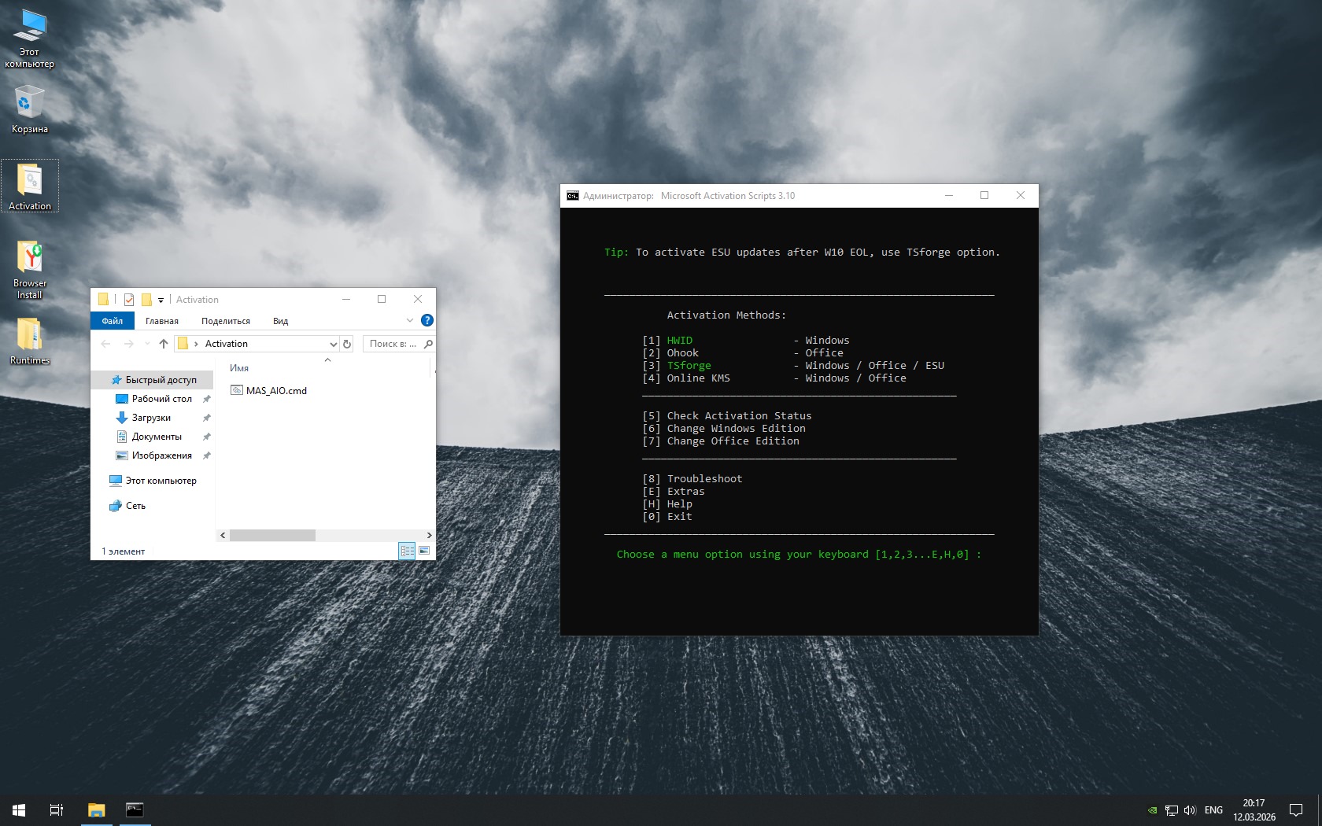
Task: Click the Explorer search box
Action: [x=393, y=344]
